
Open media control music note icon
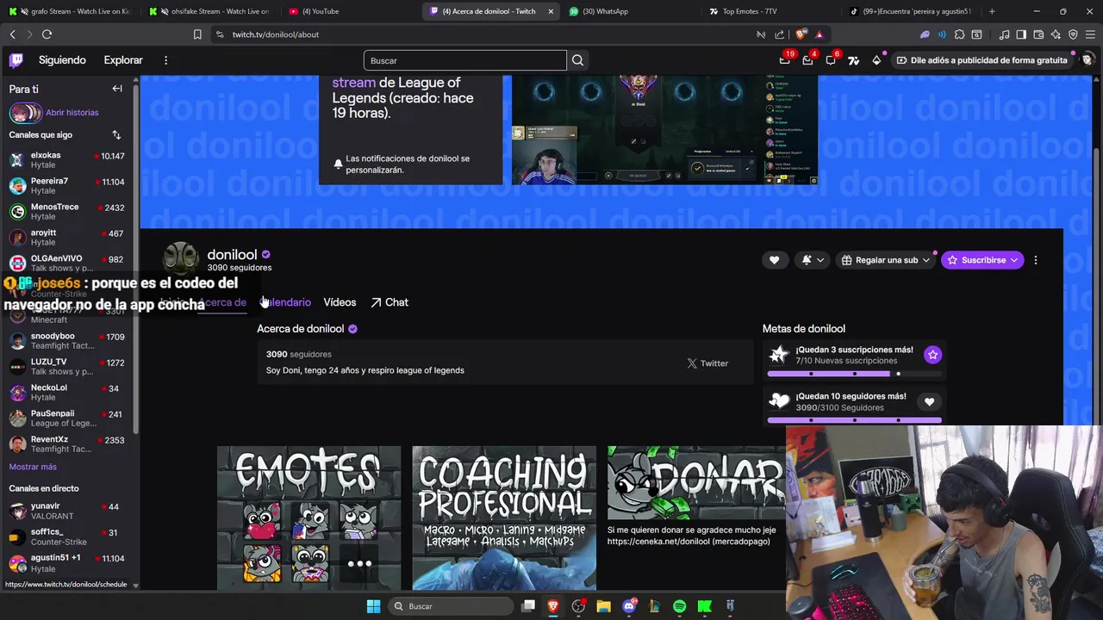[1004, 34]
